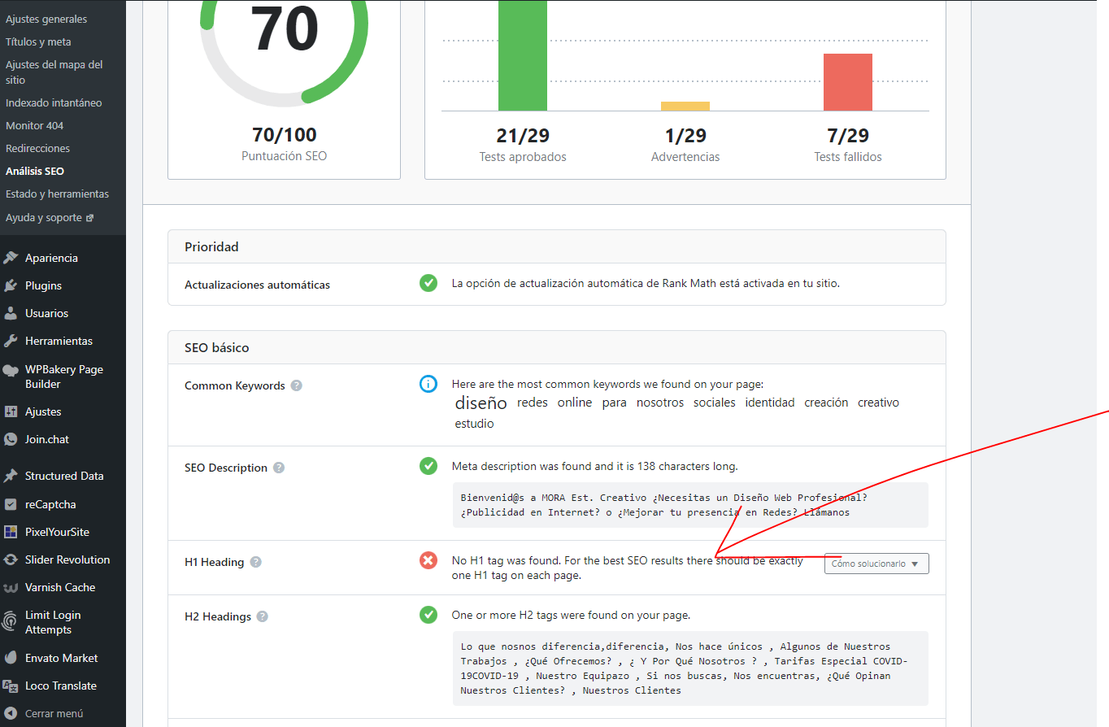The width and height of the screenshot is (1109, 727).
Task: Open the Plugins menu label
Action: [x=43, y=285]
